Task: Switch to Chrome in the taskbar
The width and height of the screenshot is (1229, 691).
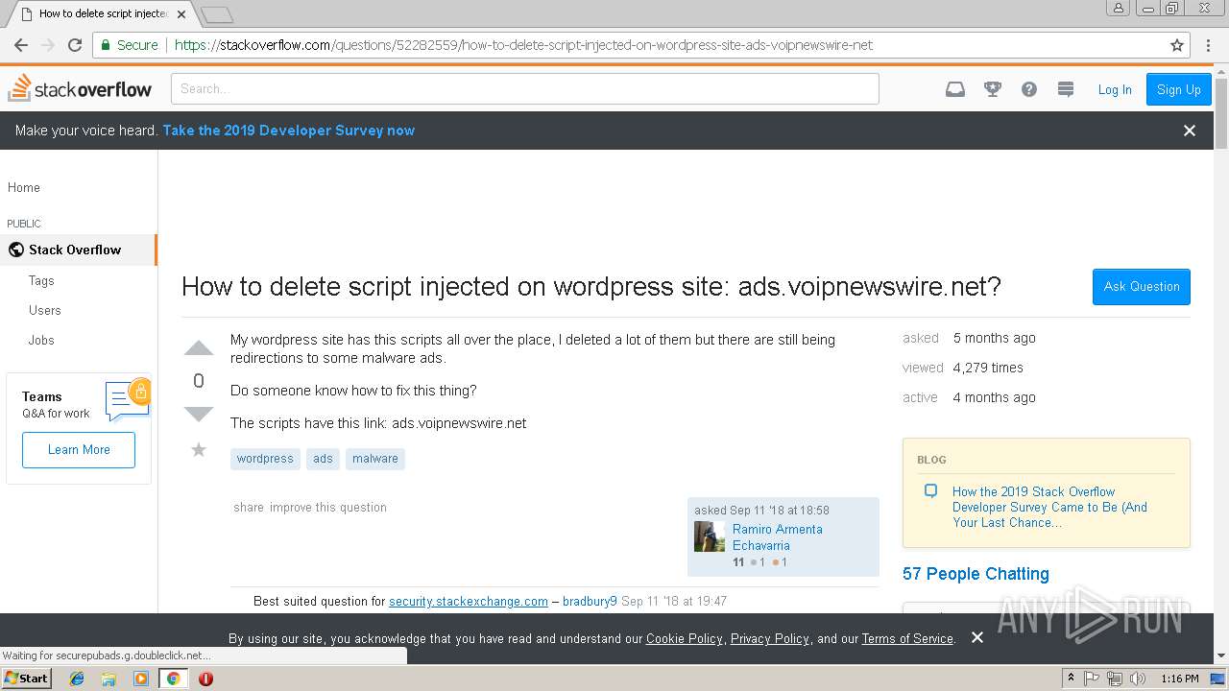Action: [x=173, y=679]
